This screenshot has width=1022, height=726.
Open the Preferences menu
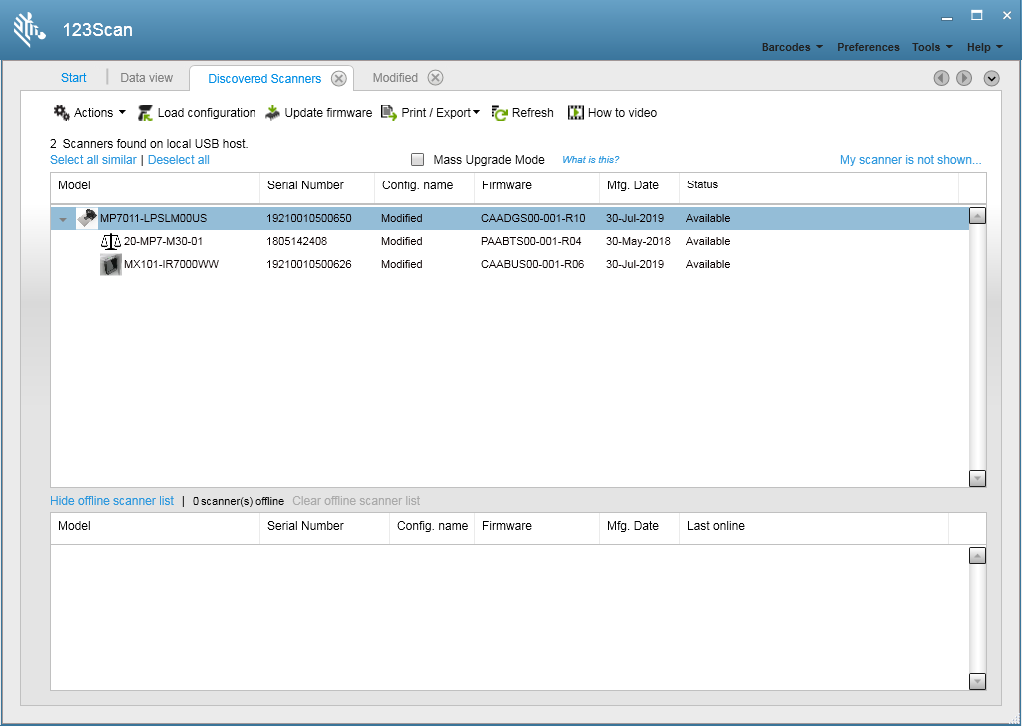pyautogui.click(x=868, y=47)
